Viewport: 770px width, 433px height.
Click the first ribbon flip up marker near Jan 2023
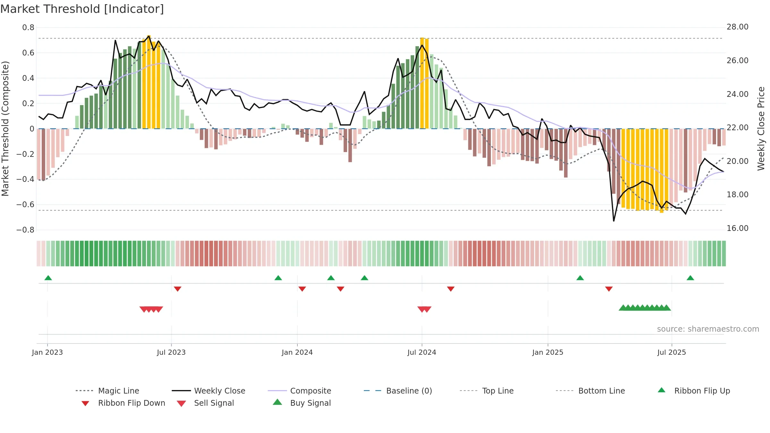[48, 278]
